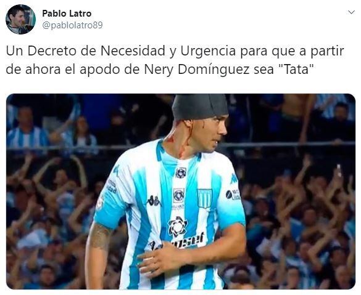Click the Kappa logo on left shoulder

coord(116,170)
